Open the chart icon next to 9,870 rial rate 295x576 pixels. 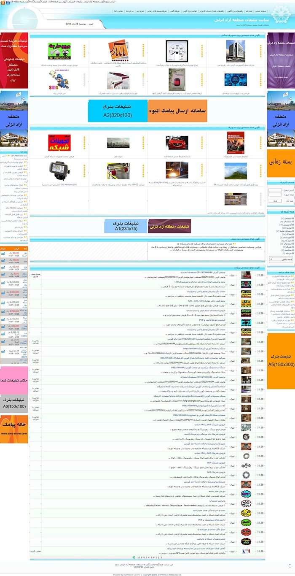(x=3, y=274)
